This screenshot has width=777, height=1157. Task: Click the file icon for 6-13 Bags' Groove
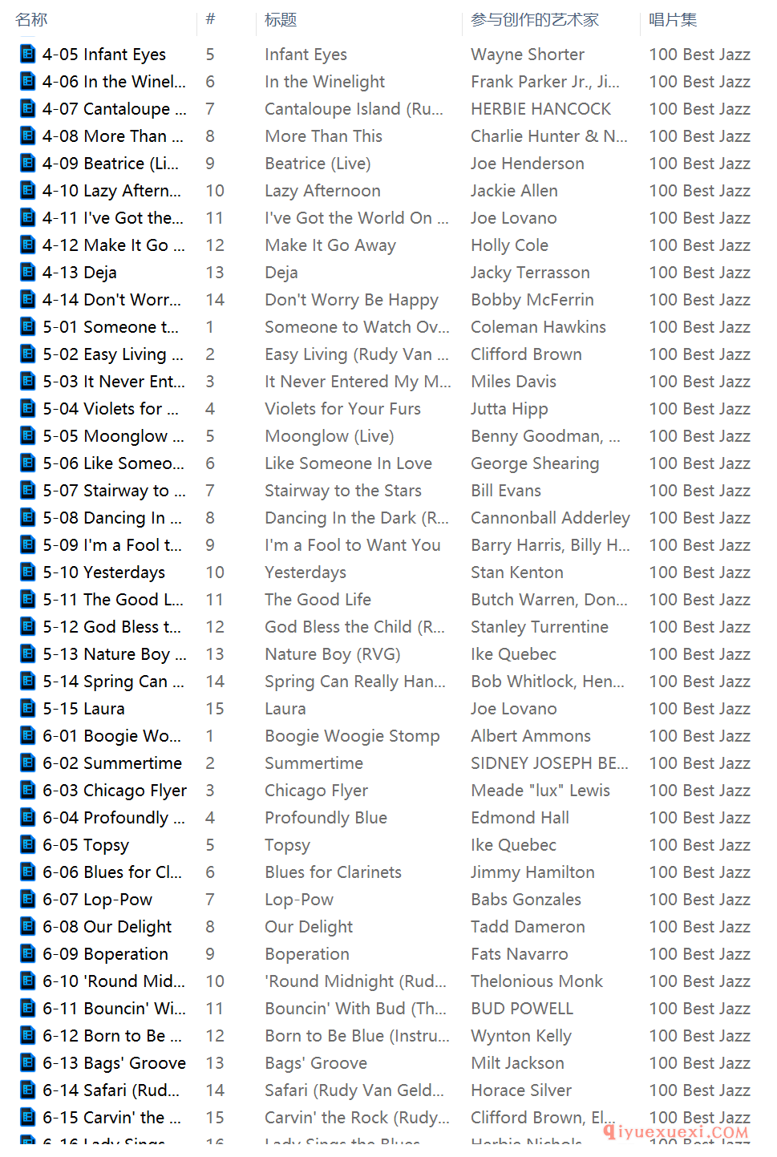pyautogui.click(x=28, y=1063)
